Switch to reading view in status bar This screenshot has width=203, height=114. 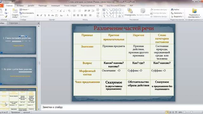tap(173, 112)
